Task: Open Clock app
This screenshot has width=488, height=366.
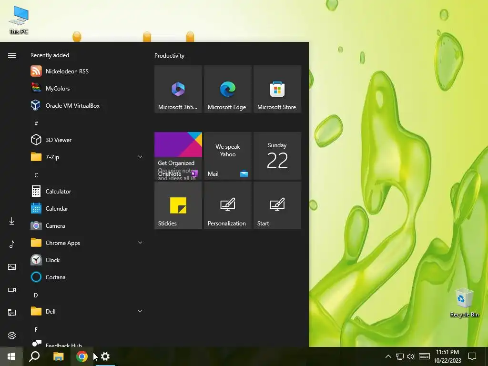Action: click(x=87, y=260)
